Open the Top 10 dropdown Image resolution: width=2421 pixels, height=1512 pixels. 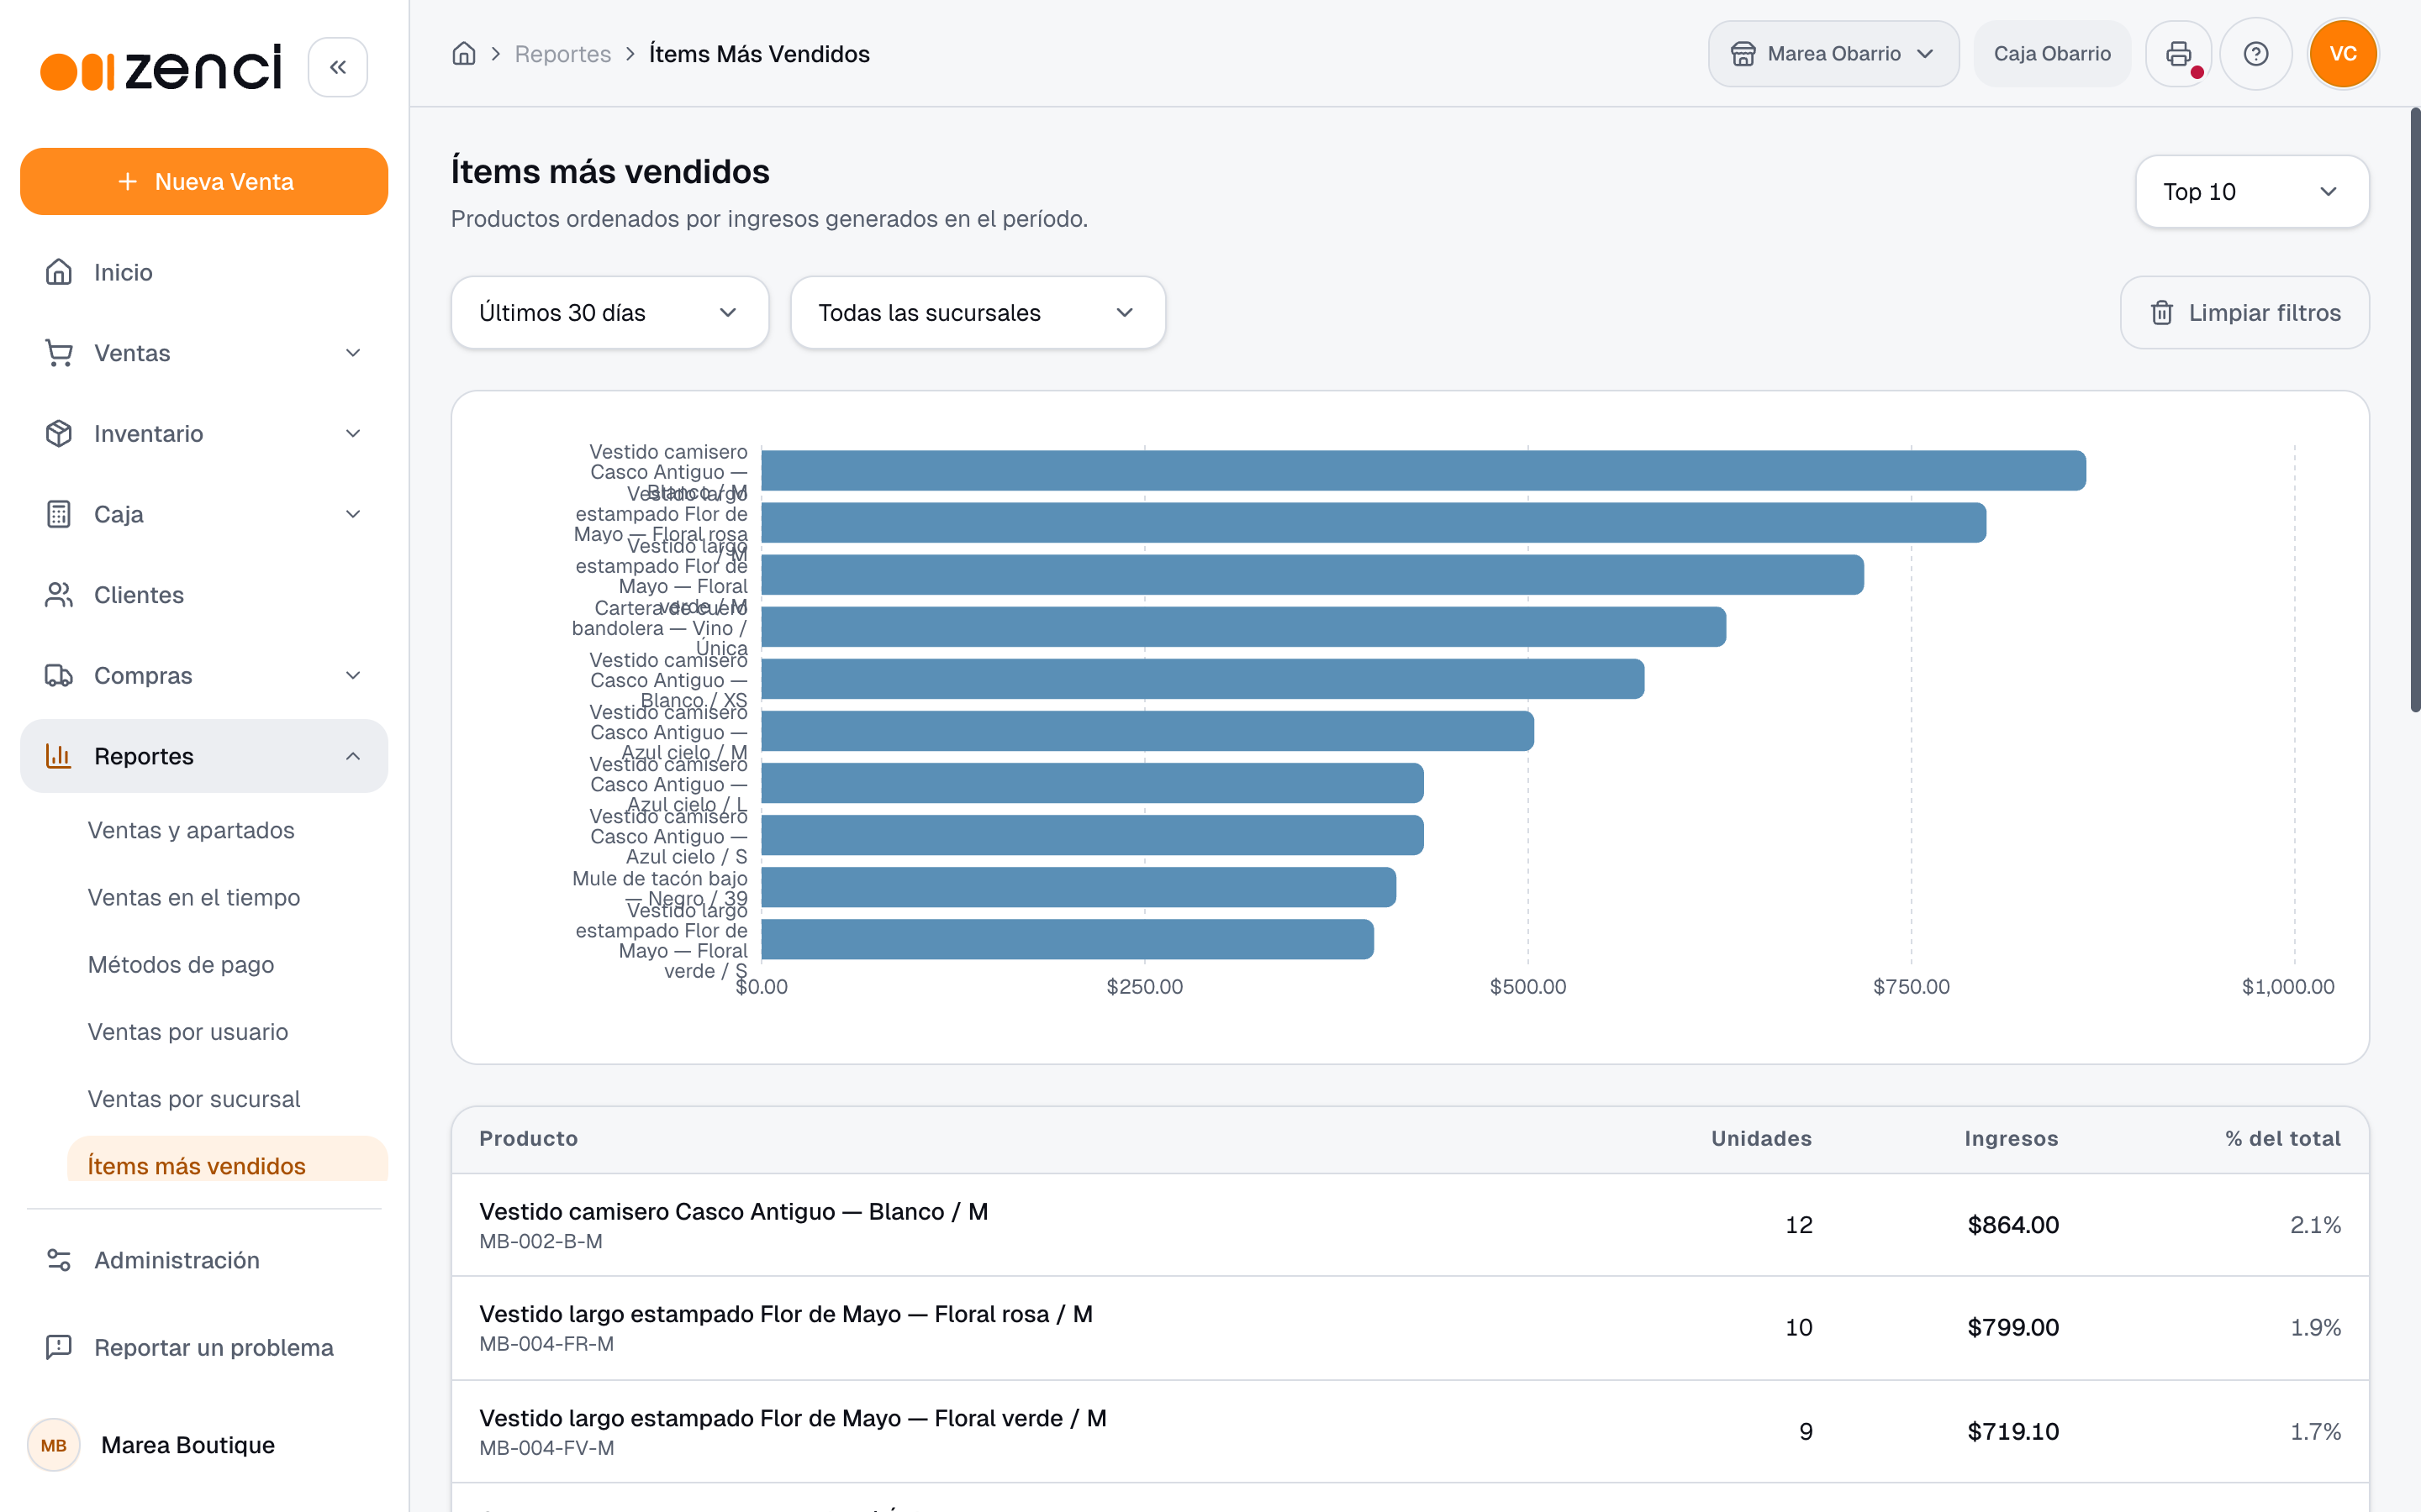pyautogui.click(x=2251, y=192)
